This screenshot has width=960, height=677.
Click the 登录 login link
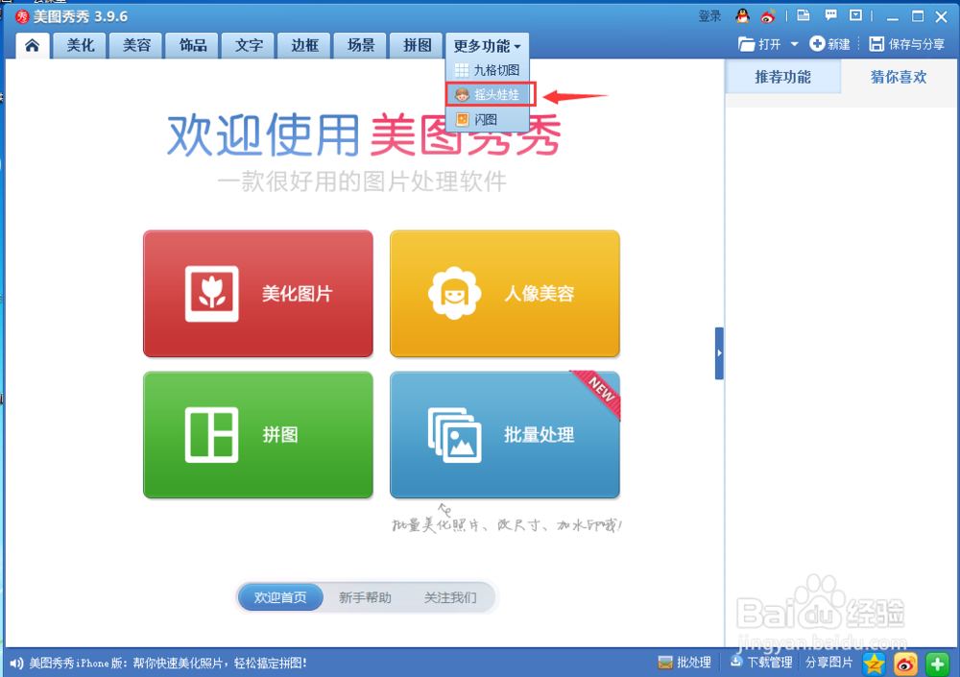(x=709, y=16)
